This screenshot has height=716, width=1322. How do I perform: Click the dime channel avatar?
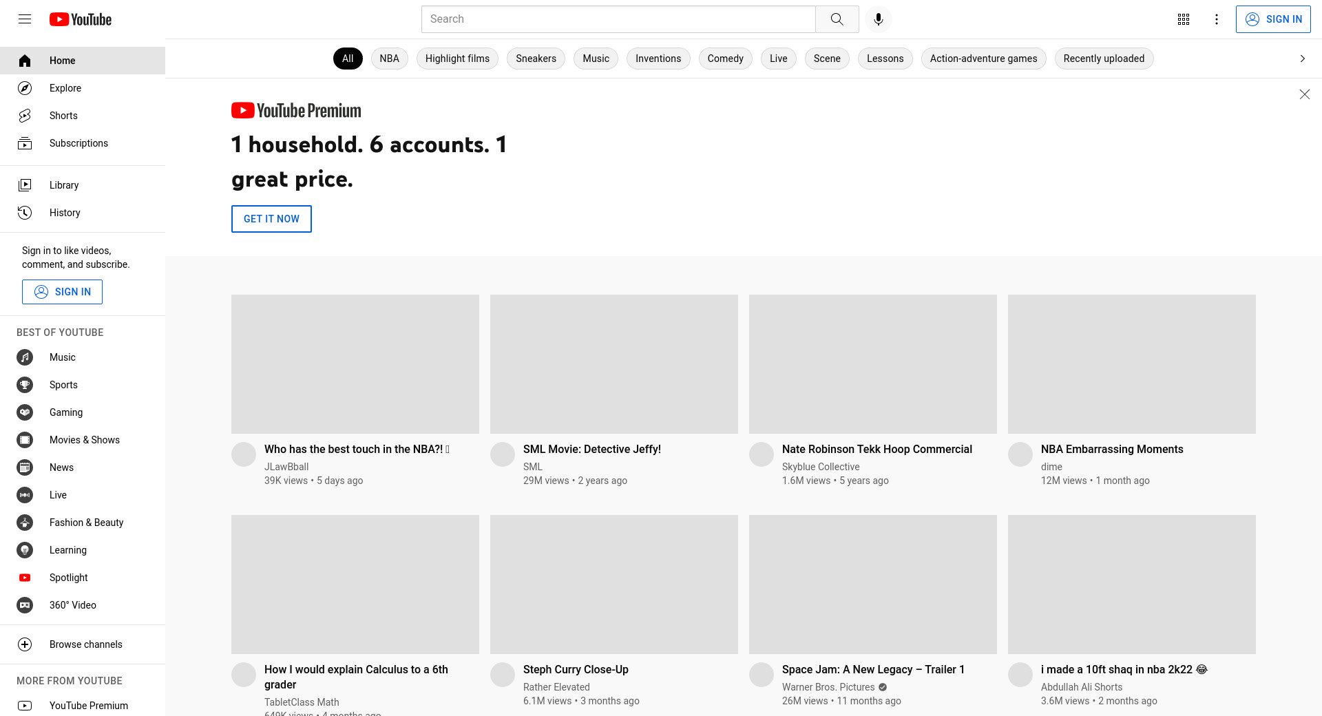click(x=1020, y=454)
